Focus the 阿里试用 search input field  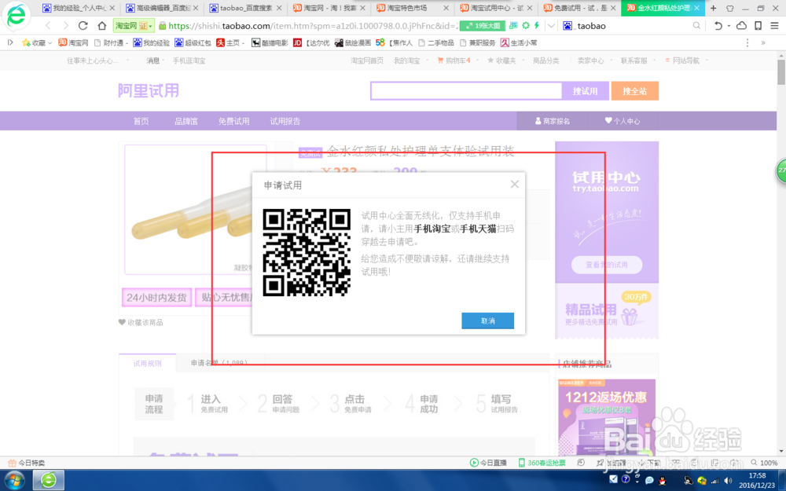466,91
